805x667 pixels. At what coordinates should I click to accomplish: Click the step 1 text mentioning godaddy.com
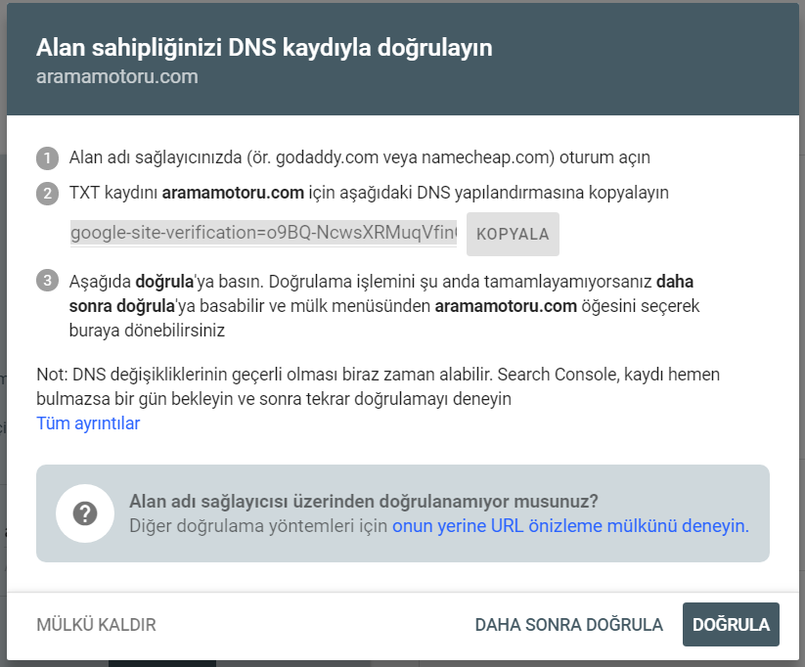[359, 157]
